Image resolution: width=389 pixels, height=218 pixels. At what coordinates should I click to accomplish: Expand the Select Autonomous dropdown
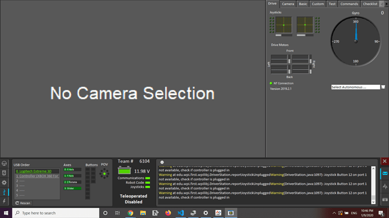tap(383, 87)
